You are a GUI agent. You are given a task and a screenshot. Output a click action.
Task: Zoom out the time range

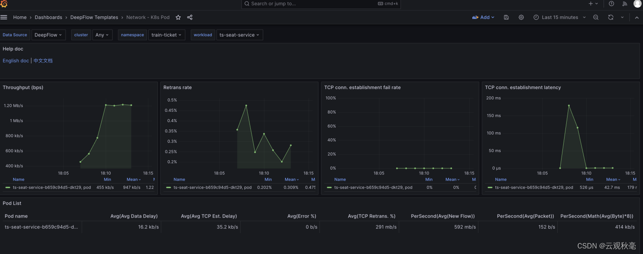click(596, 18)
